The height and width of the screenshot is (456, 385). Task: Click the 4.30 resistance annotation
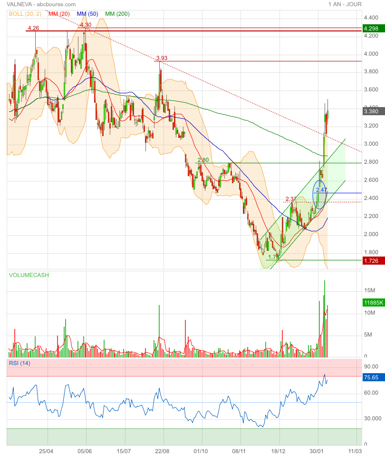pyautogui.click(x=86, y=25)
